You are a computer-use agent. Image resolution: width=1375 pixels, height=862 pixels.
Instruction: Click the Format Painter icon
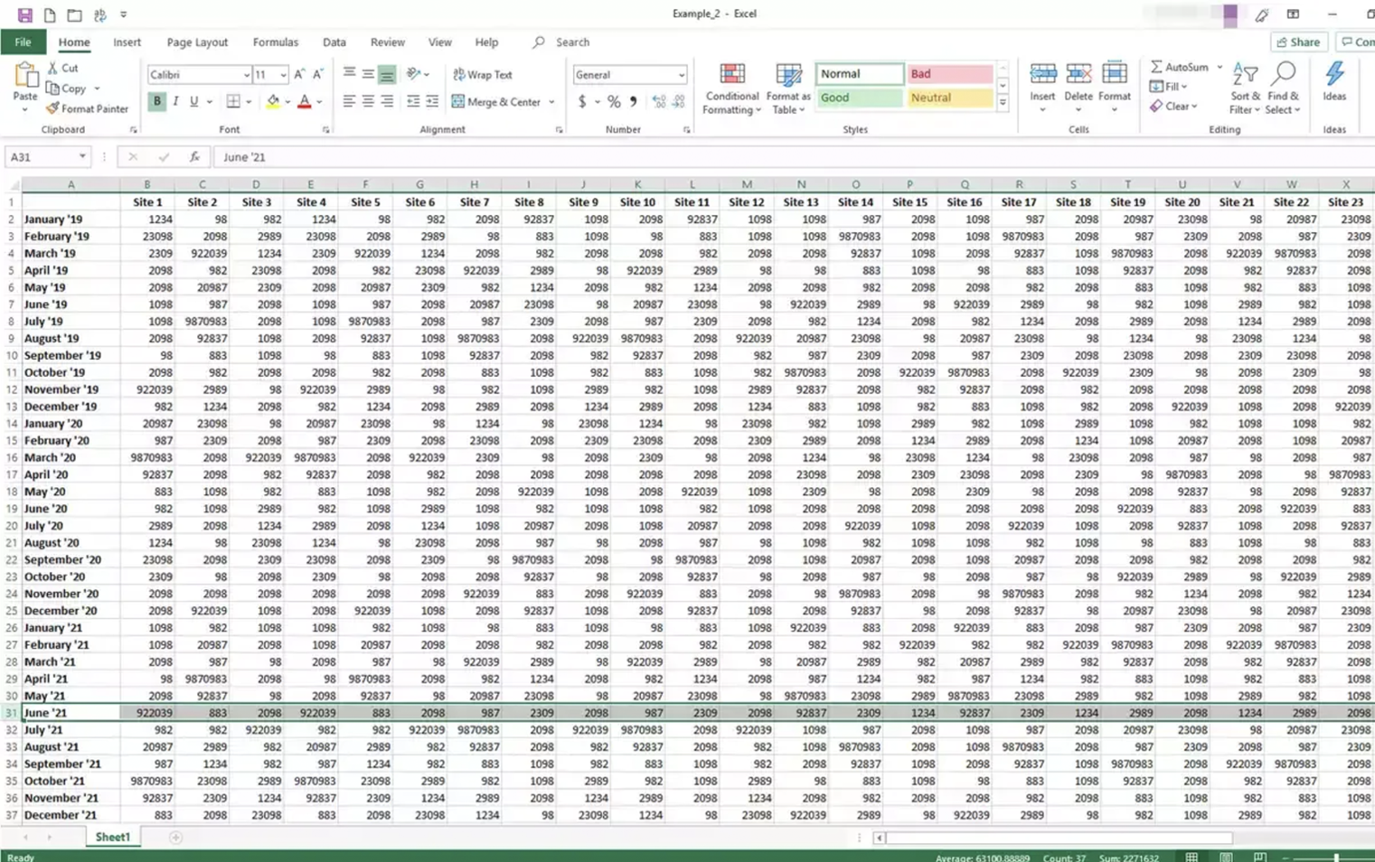[53, 108]
